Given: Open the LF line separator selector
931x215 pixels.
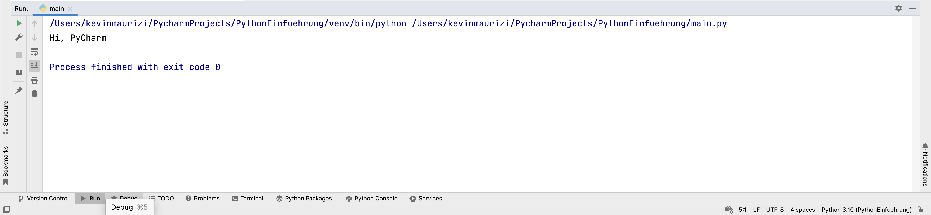Looking at the screenshot, I should tap(756, 210).
